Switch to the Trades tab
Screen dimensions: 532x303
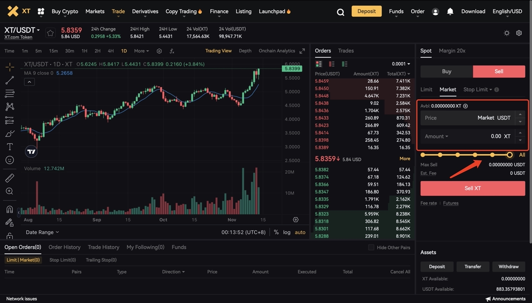click(x=346, y=51)
